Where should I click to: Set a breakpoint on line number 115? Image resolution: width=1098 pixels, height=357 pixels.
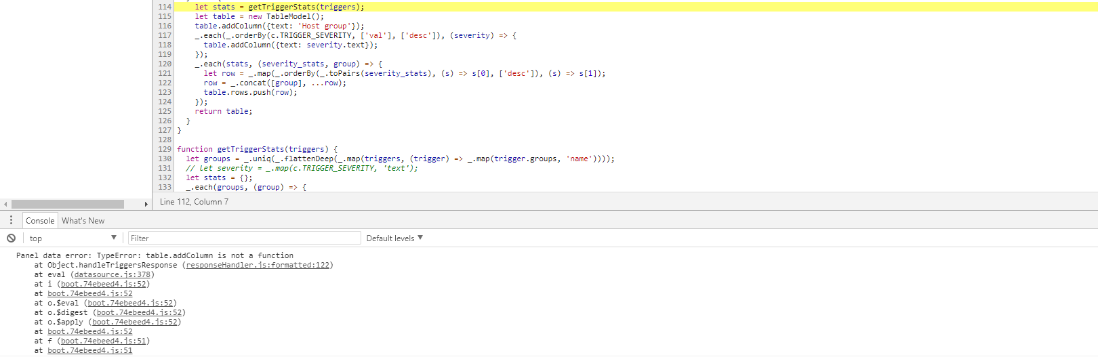tap(165, 16)
